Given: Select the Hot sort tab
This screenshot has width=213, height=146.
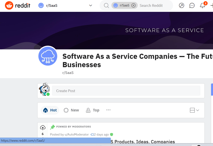Looking at the screenshot, I should [50, 110].
